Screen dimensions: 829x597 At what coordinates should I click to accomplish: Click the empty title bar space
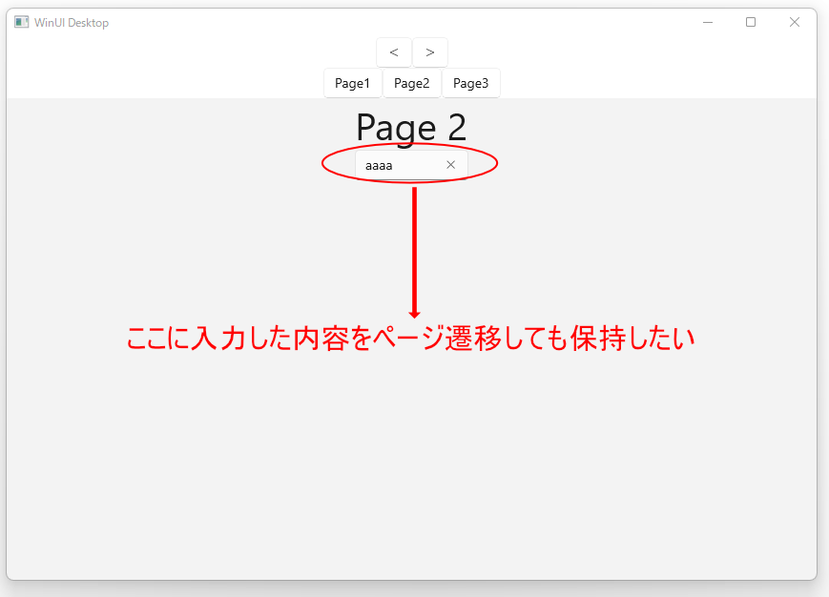pos(402,22)
